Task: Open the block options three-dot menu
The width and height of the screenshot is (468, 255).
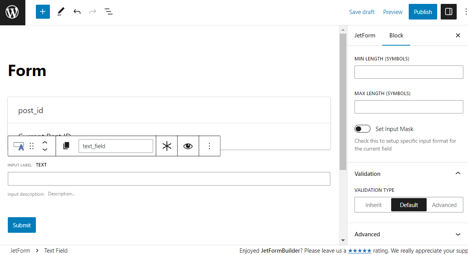Action: click(209, 145)
